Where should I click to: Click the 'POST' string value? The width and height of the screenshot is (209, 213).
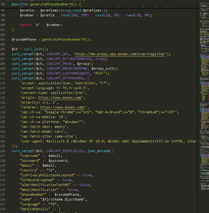point(100,73)
